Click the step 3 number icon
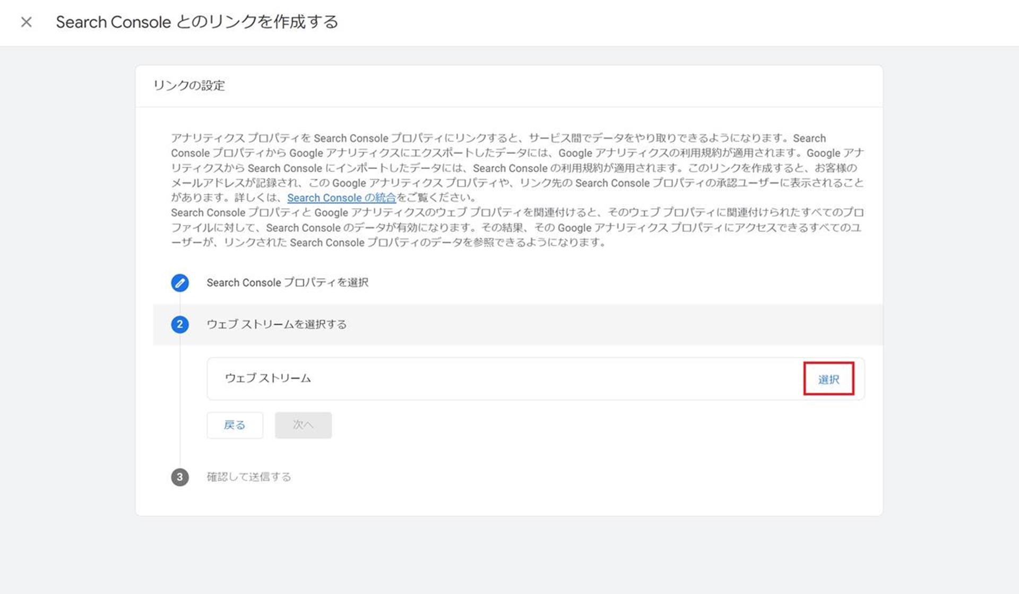This screenshot has height=594, width=1019. pyautogui.click(x=180, y=477)
